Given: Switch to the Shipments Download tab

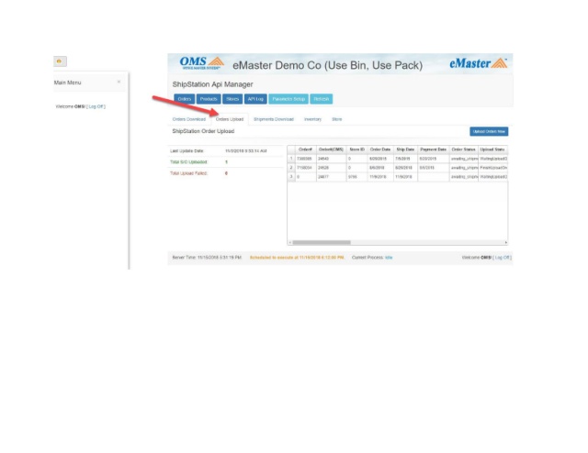Looking at the screenshot, I should point(274,119).
